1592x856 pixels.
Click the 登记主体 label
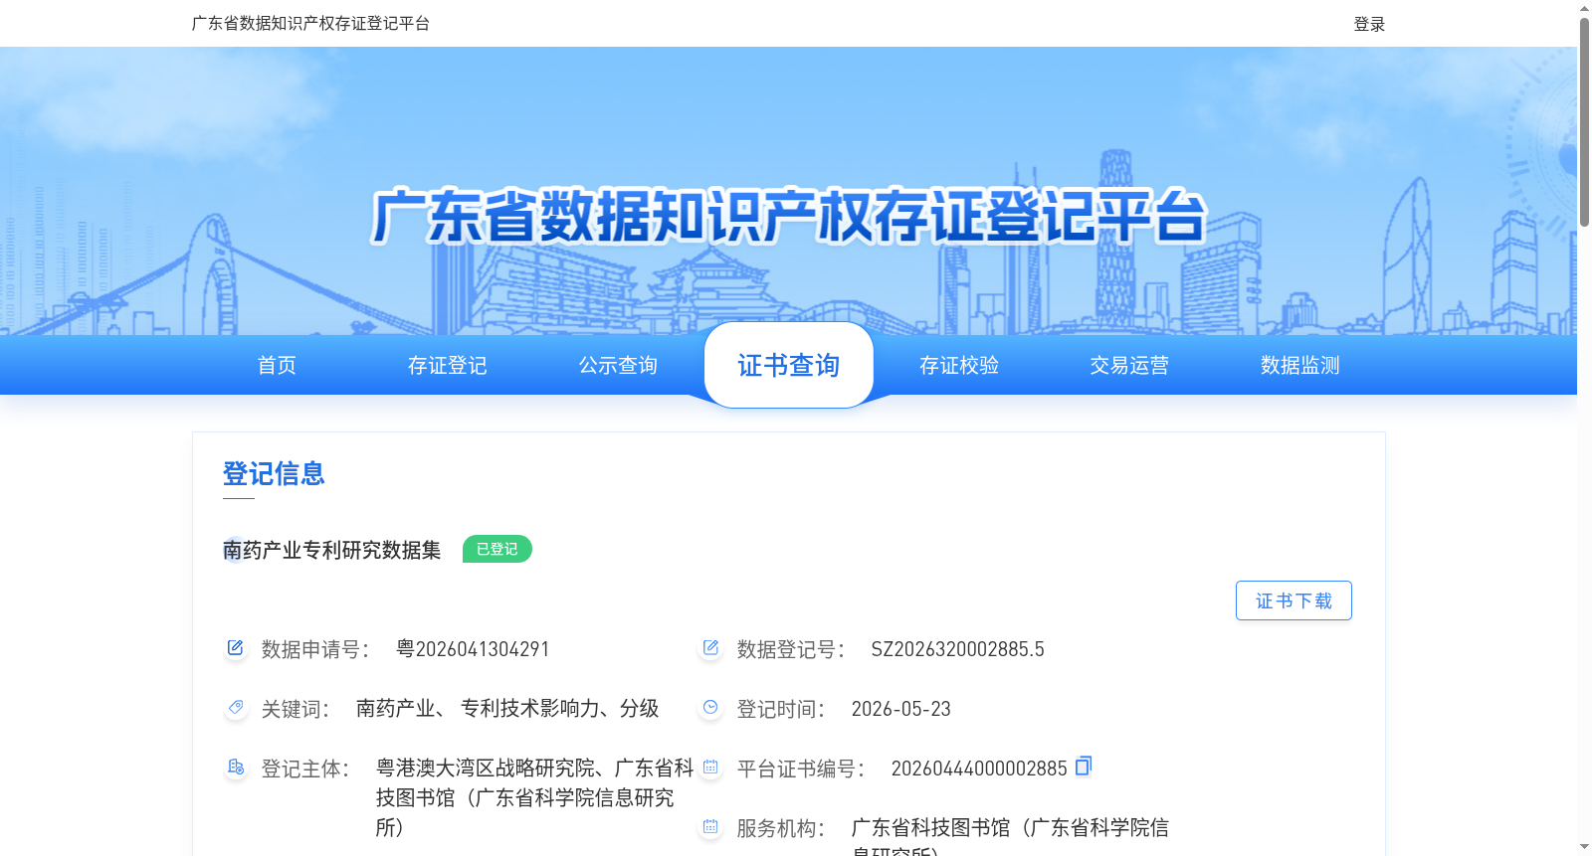pos(305,769)
